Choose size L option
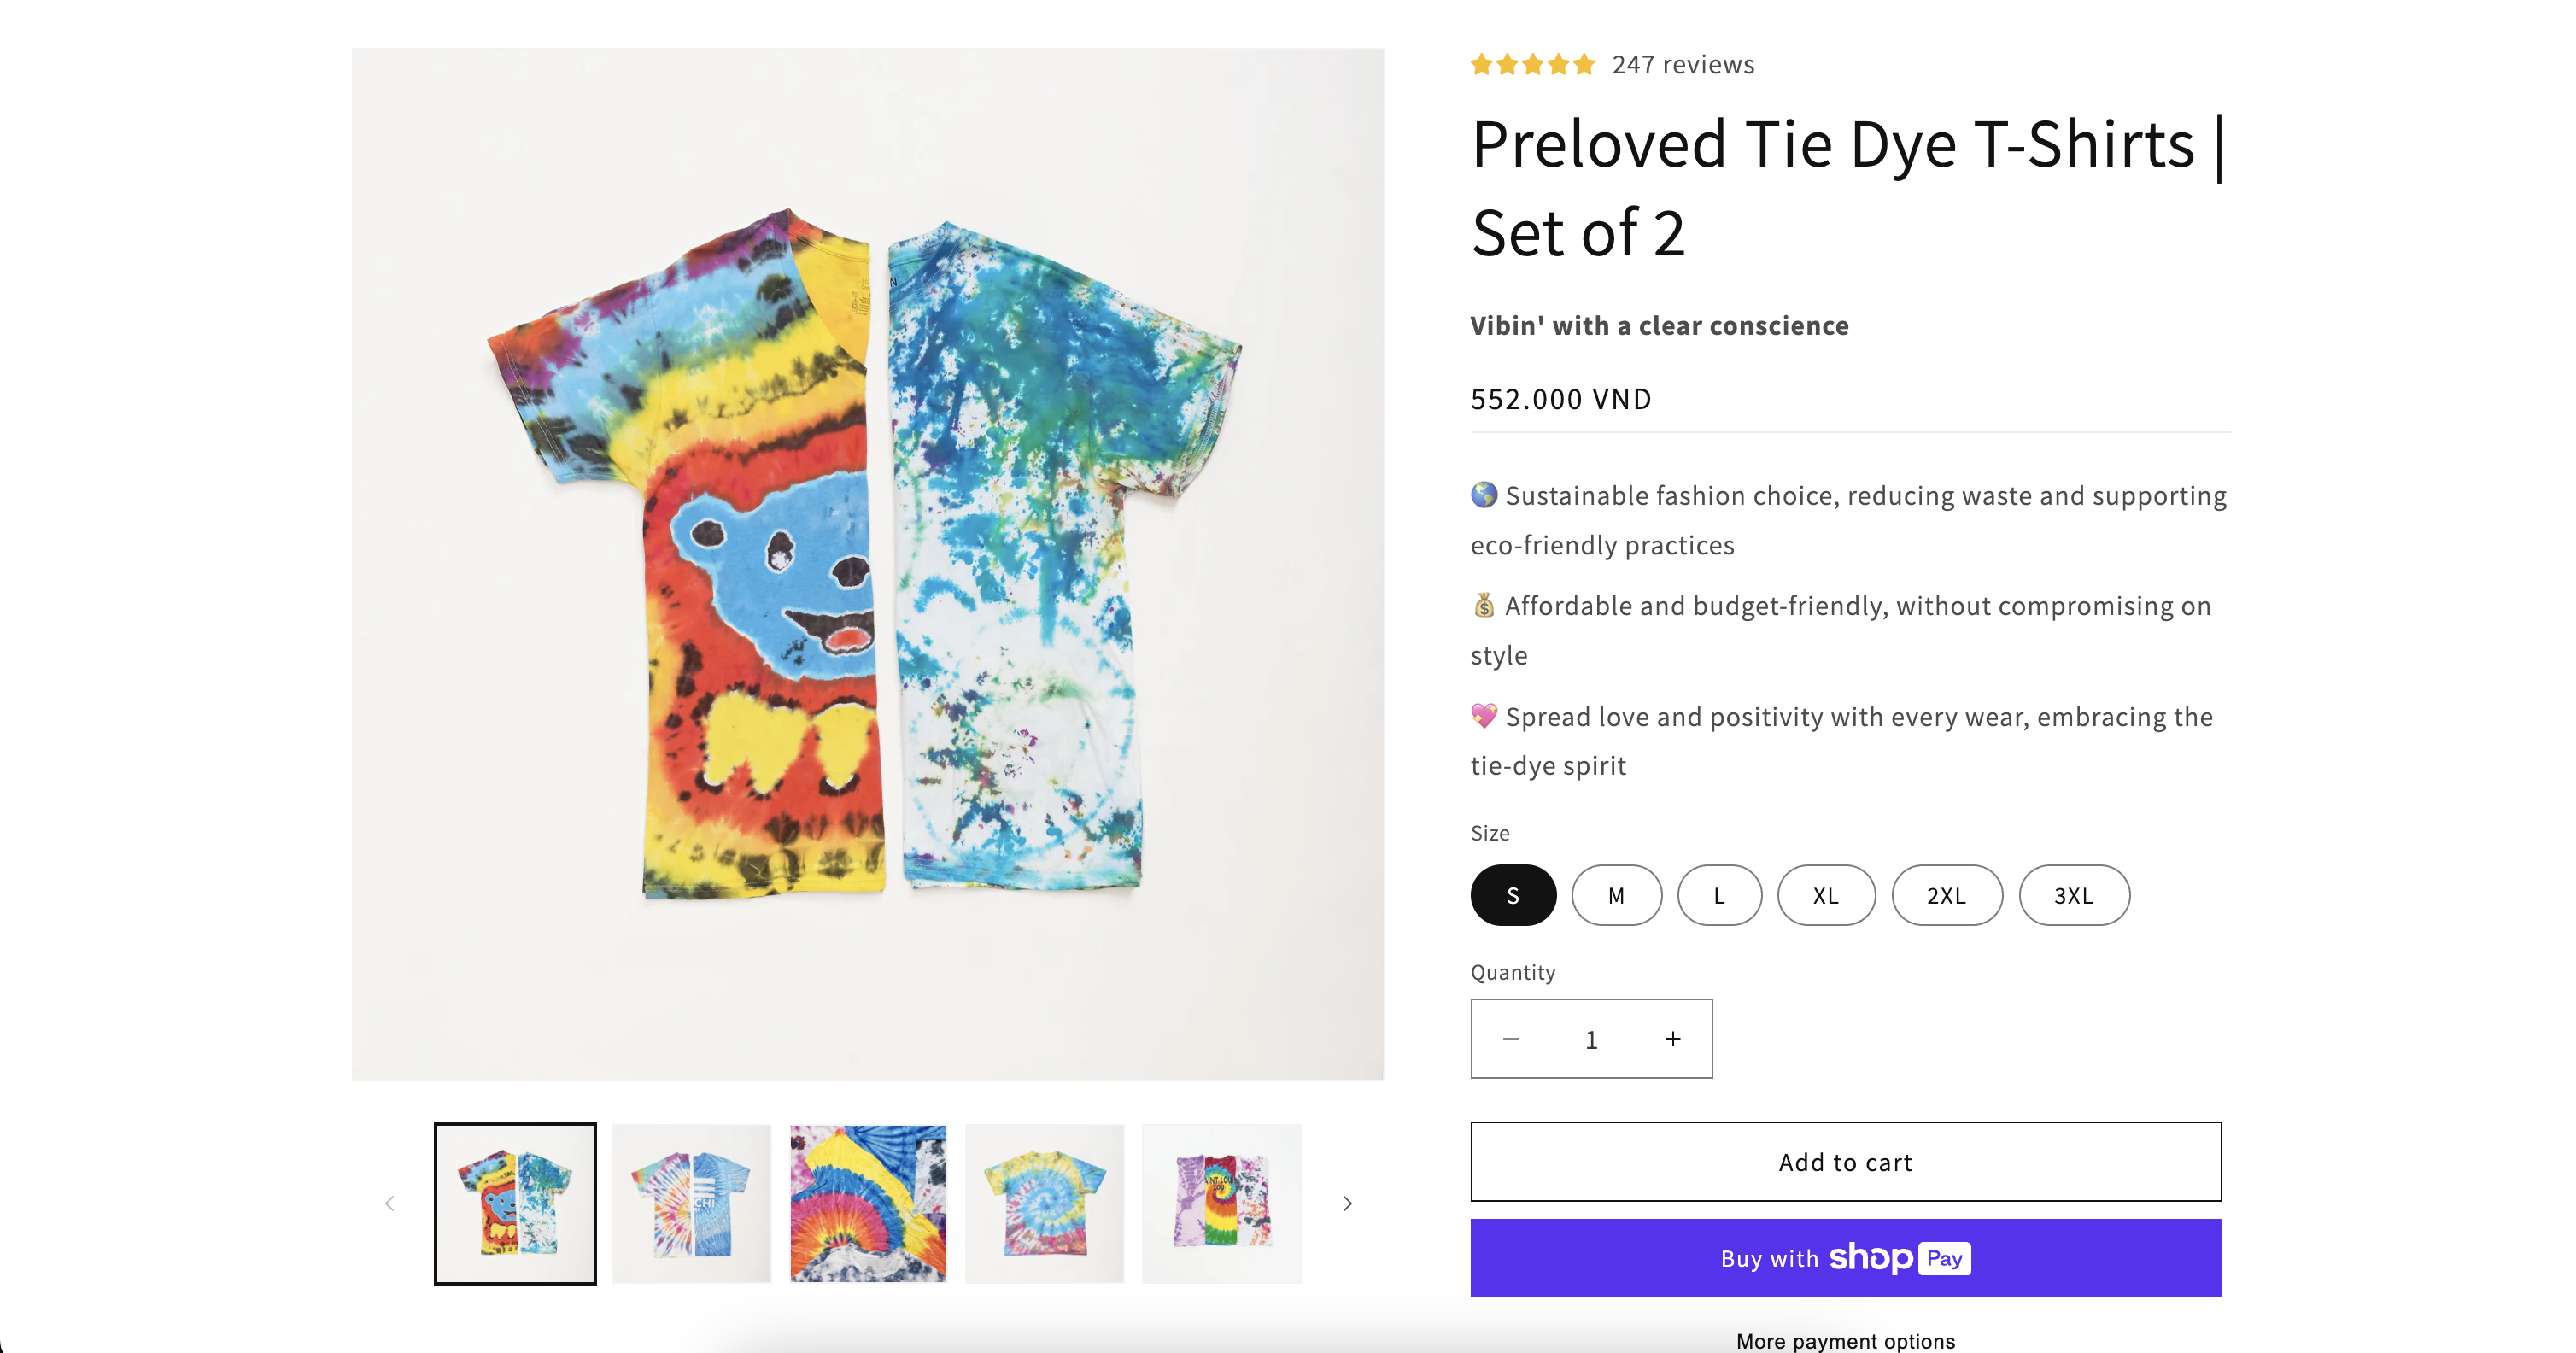 click(x=1719, y=895)
